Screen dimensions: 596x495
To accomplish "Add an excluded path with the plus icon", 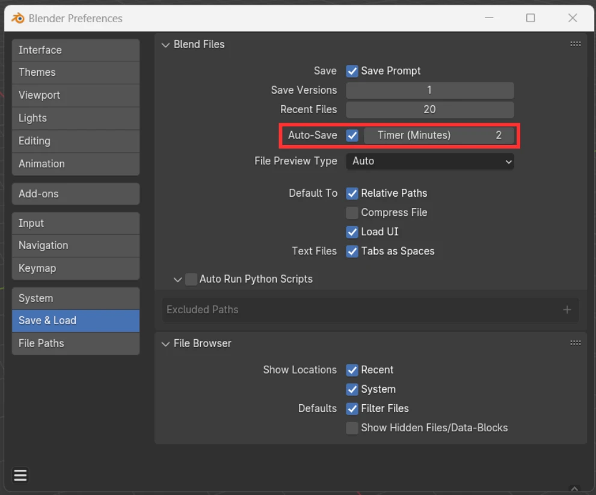I will point(567,310).
